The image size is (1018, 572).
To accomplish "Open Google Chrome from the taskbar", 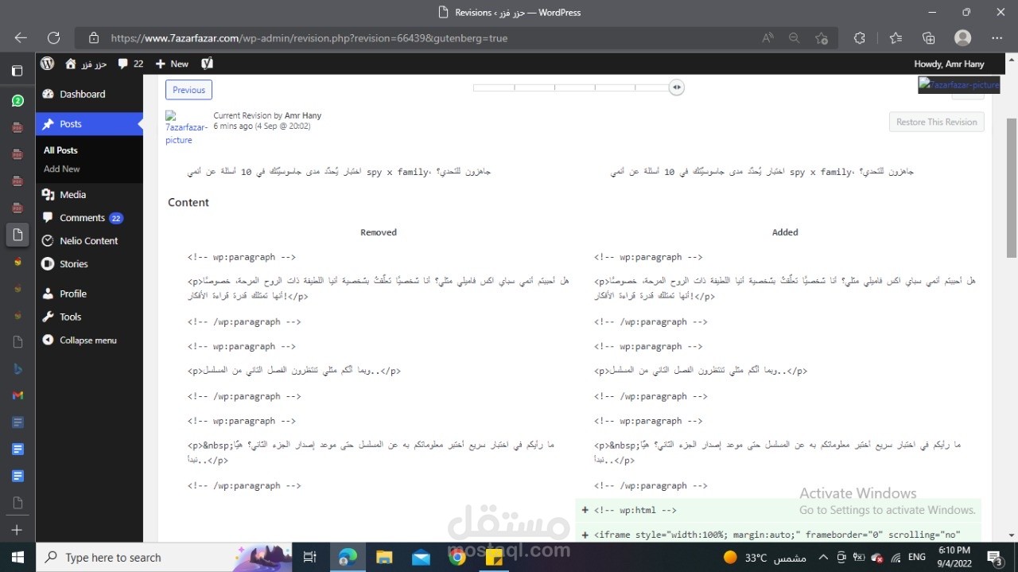I will [x=457, y=557].
